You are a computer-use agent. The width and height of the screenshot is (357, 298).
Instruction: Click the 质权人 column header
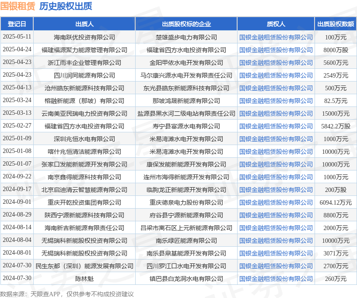pos(276,24)
